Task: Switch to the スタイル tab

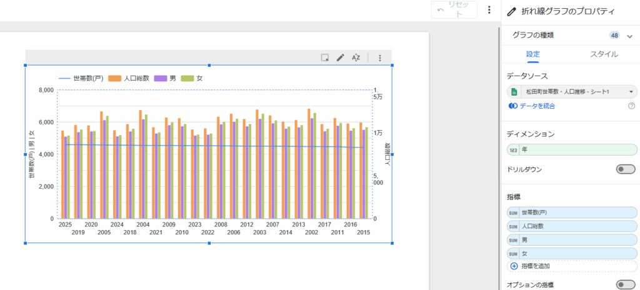Action: pyautogui.click(x=604, y=54)
